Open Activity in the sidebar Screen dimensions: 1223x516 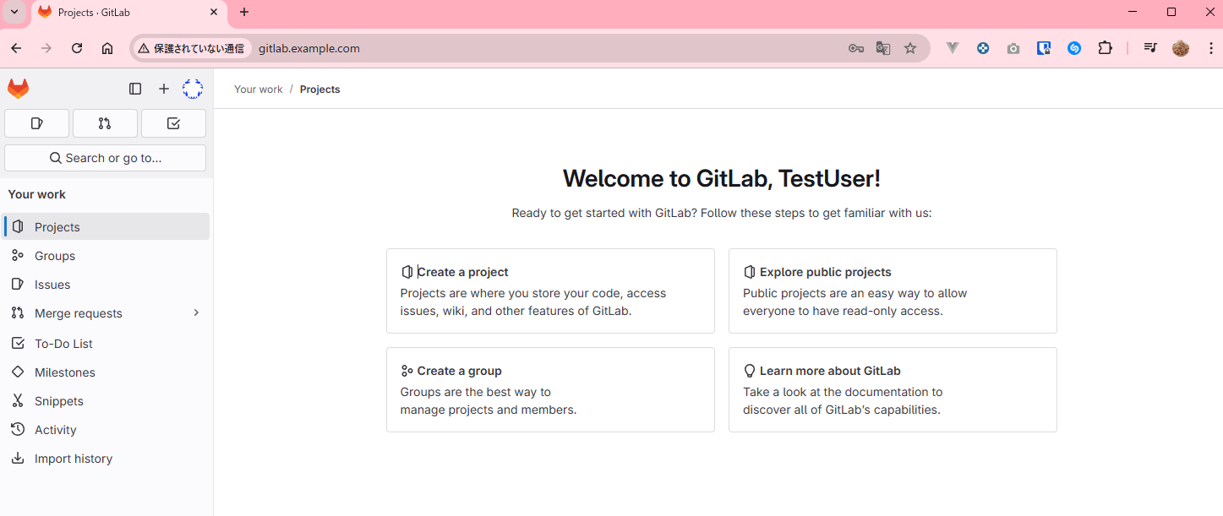pyautogui.click(x=106, y=430)
